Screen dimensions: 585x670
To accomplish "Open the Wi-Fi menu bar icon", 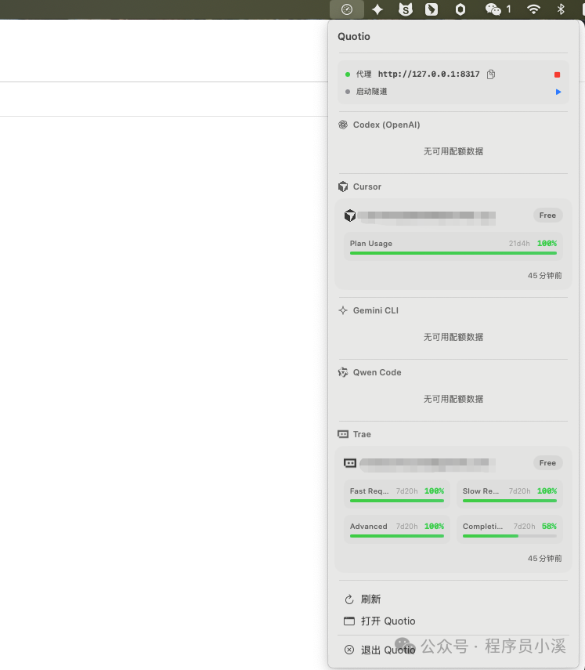I will tap(533, 9).
